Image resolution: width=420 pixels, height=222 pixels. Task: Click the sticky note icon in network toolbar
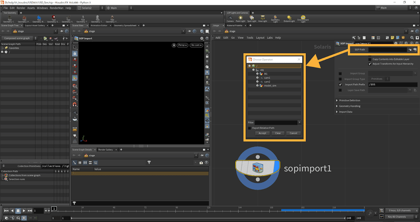pyautogui.click(x=392, y=38)
